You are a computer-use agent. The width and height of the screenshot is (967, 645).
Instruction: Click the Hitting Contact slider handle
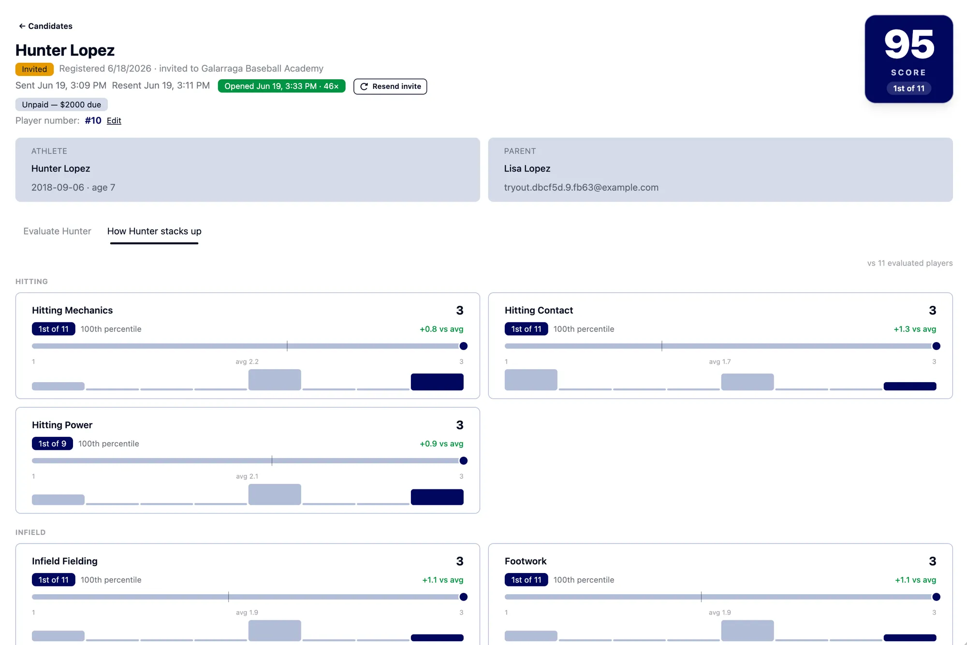point(936,346)
